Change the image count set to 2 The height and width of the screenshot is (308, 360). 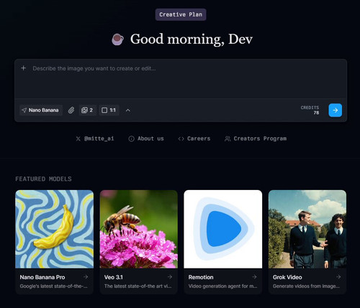(x=88, y=110)
